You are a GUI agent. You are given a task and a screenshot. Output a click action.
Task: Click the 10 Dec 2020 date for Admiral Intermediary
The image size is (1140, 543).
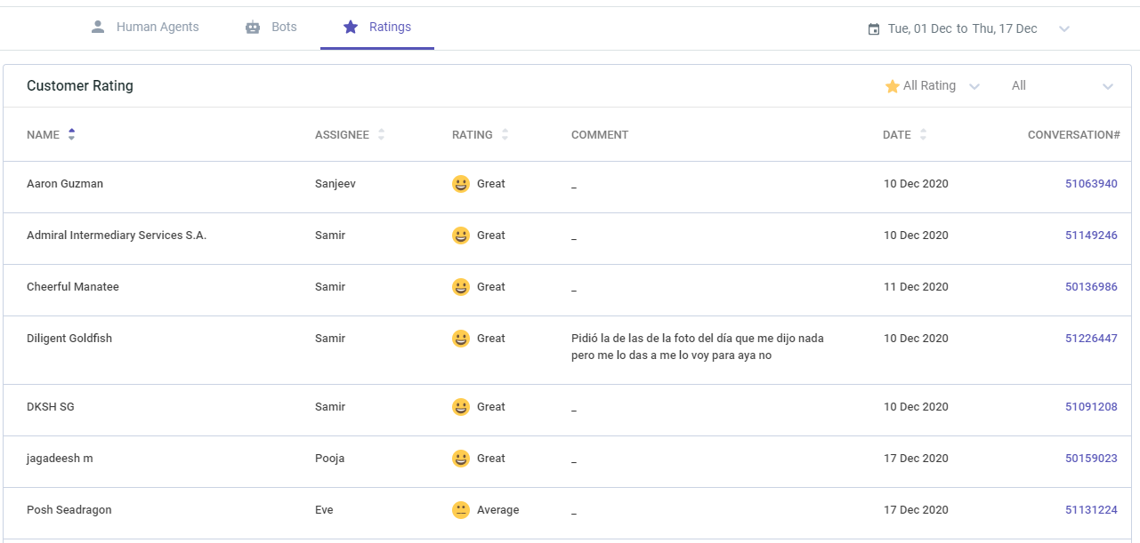[916, 236]
